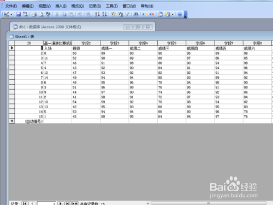Click the New Object icon
Image resolution: width=273 pixels, height=205 pixels.
168,14
